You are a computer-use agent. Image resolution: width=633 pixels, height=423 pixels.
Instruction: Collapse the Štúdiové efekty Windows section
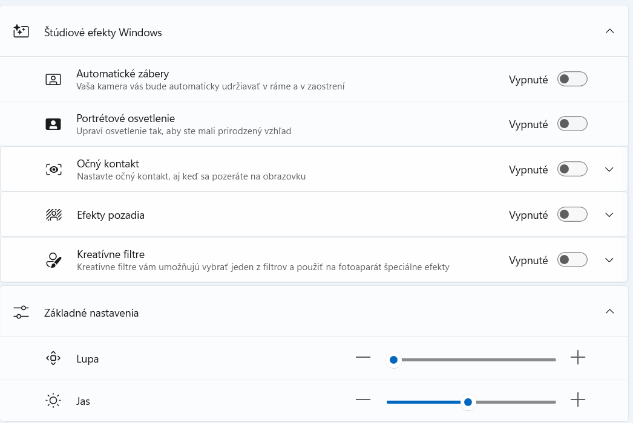[x=609, y=31]
